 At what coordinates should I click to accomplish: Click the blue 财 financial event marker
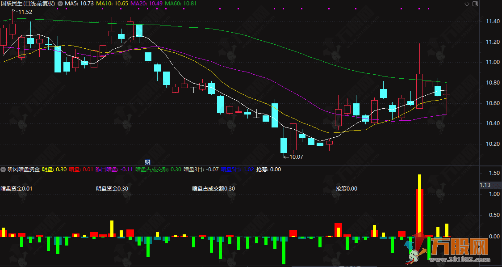[146, 161]
